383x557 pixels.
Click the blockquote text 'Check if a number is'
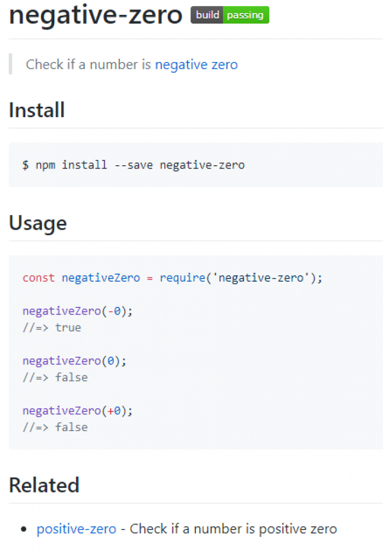pyautogui.click(x=89, y=65)
